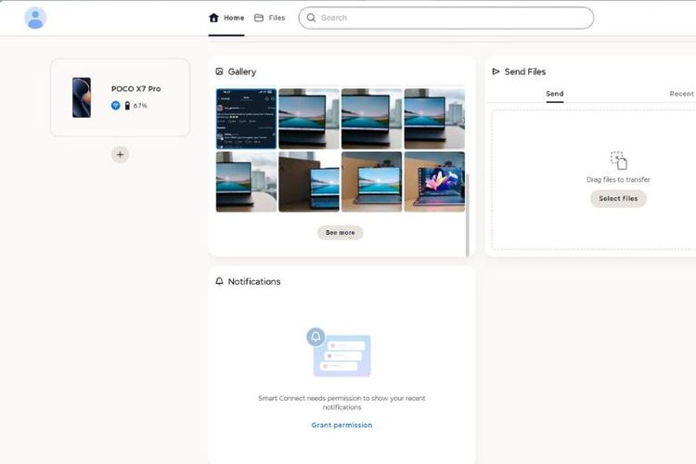
Task: Click the magnifier icon in search bar
Action: point(311,18)
